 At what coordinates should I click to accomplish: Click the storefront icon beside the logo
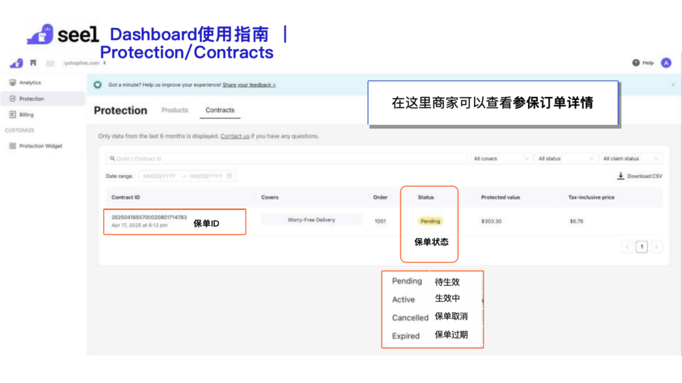tap(33, 63)
